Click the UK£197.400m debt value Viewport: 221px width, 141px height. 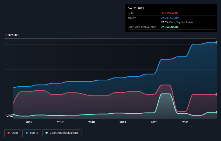click(x=170, y=13)
